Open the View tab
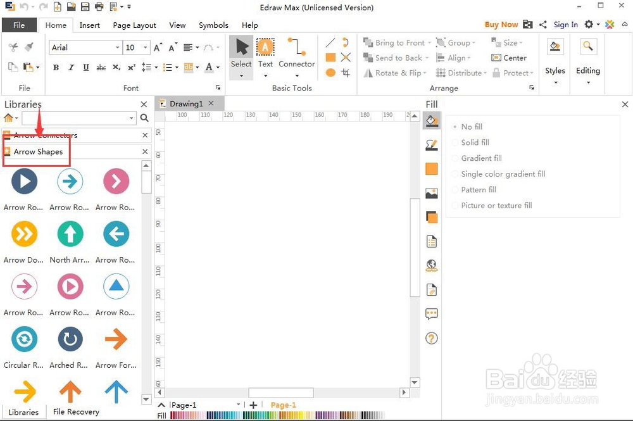 177,25
